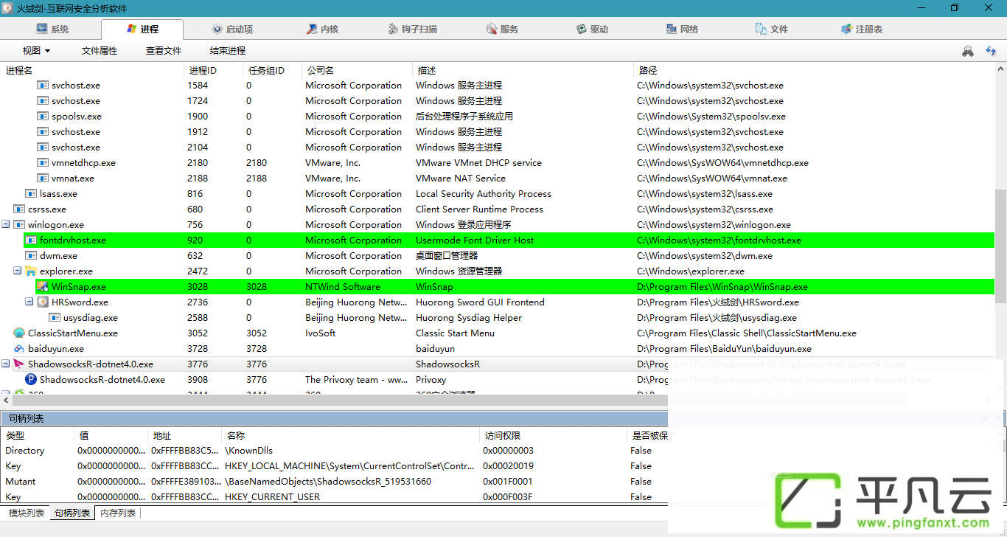Click the csrss.exe process icon
This screenshot has height=537, width=1007.
click(x=19, y=209)
